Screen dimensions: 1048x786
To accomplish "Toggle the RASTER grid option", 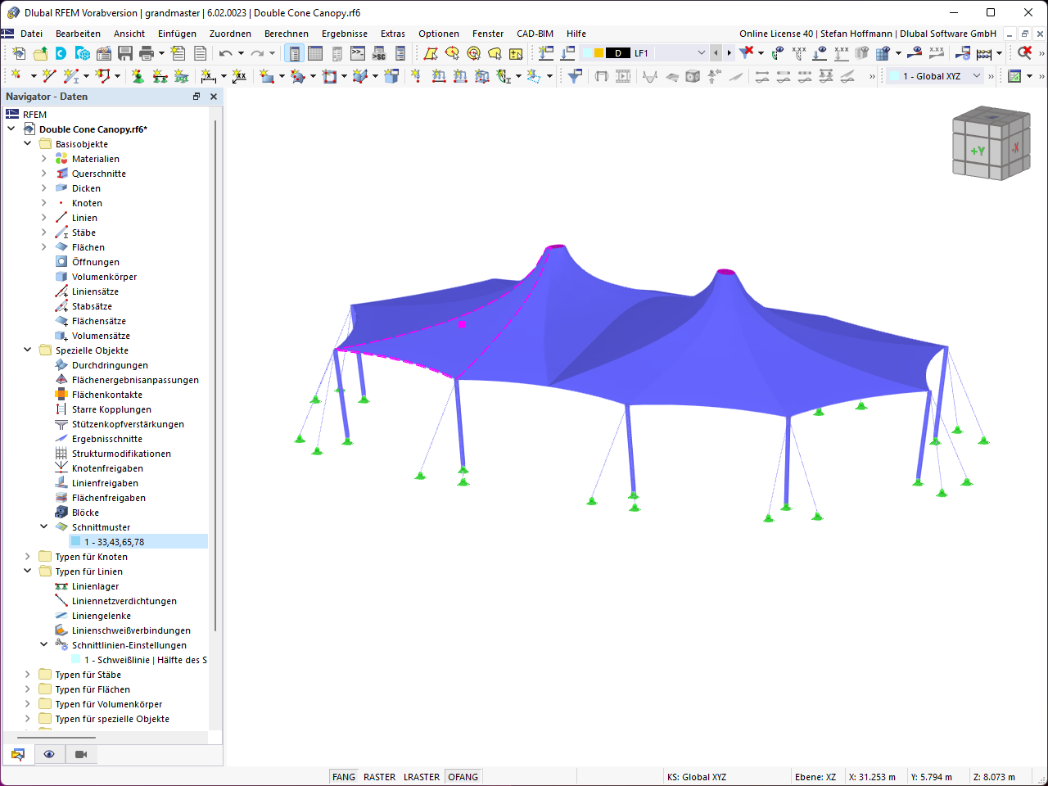I will pyautogui.click(x=379, y=777).
